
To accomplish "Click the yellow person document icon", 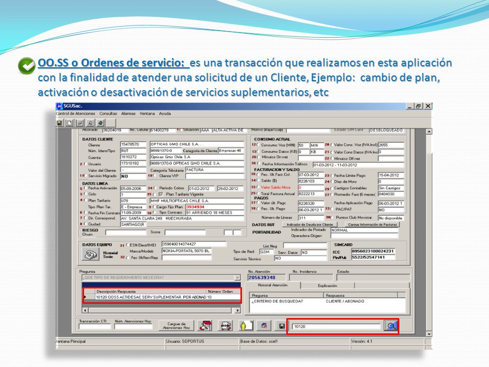I will (246, 326).
